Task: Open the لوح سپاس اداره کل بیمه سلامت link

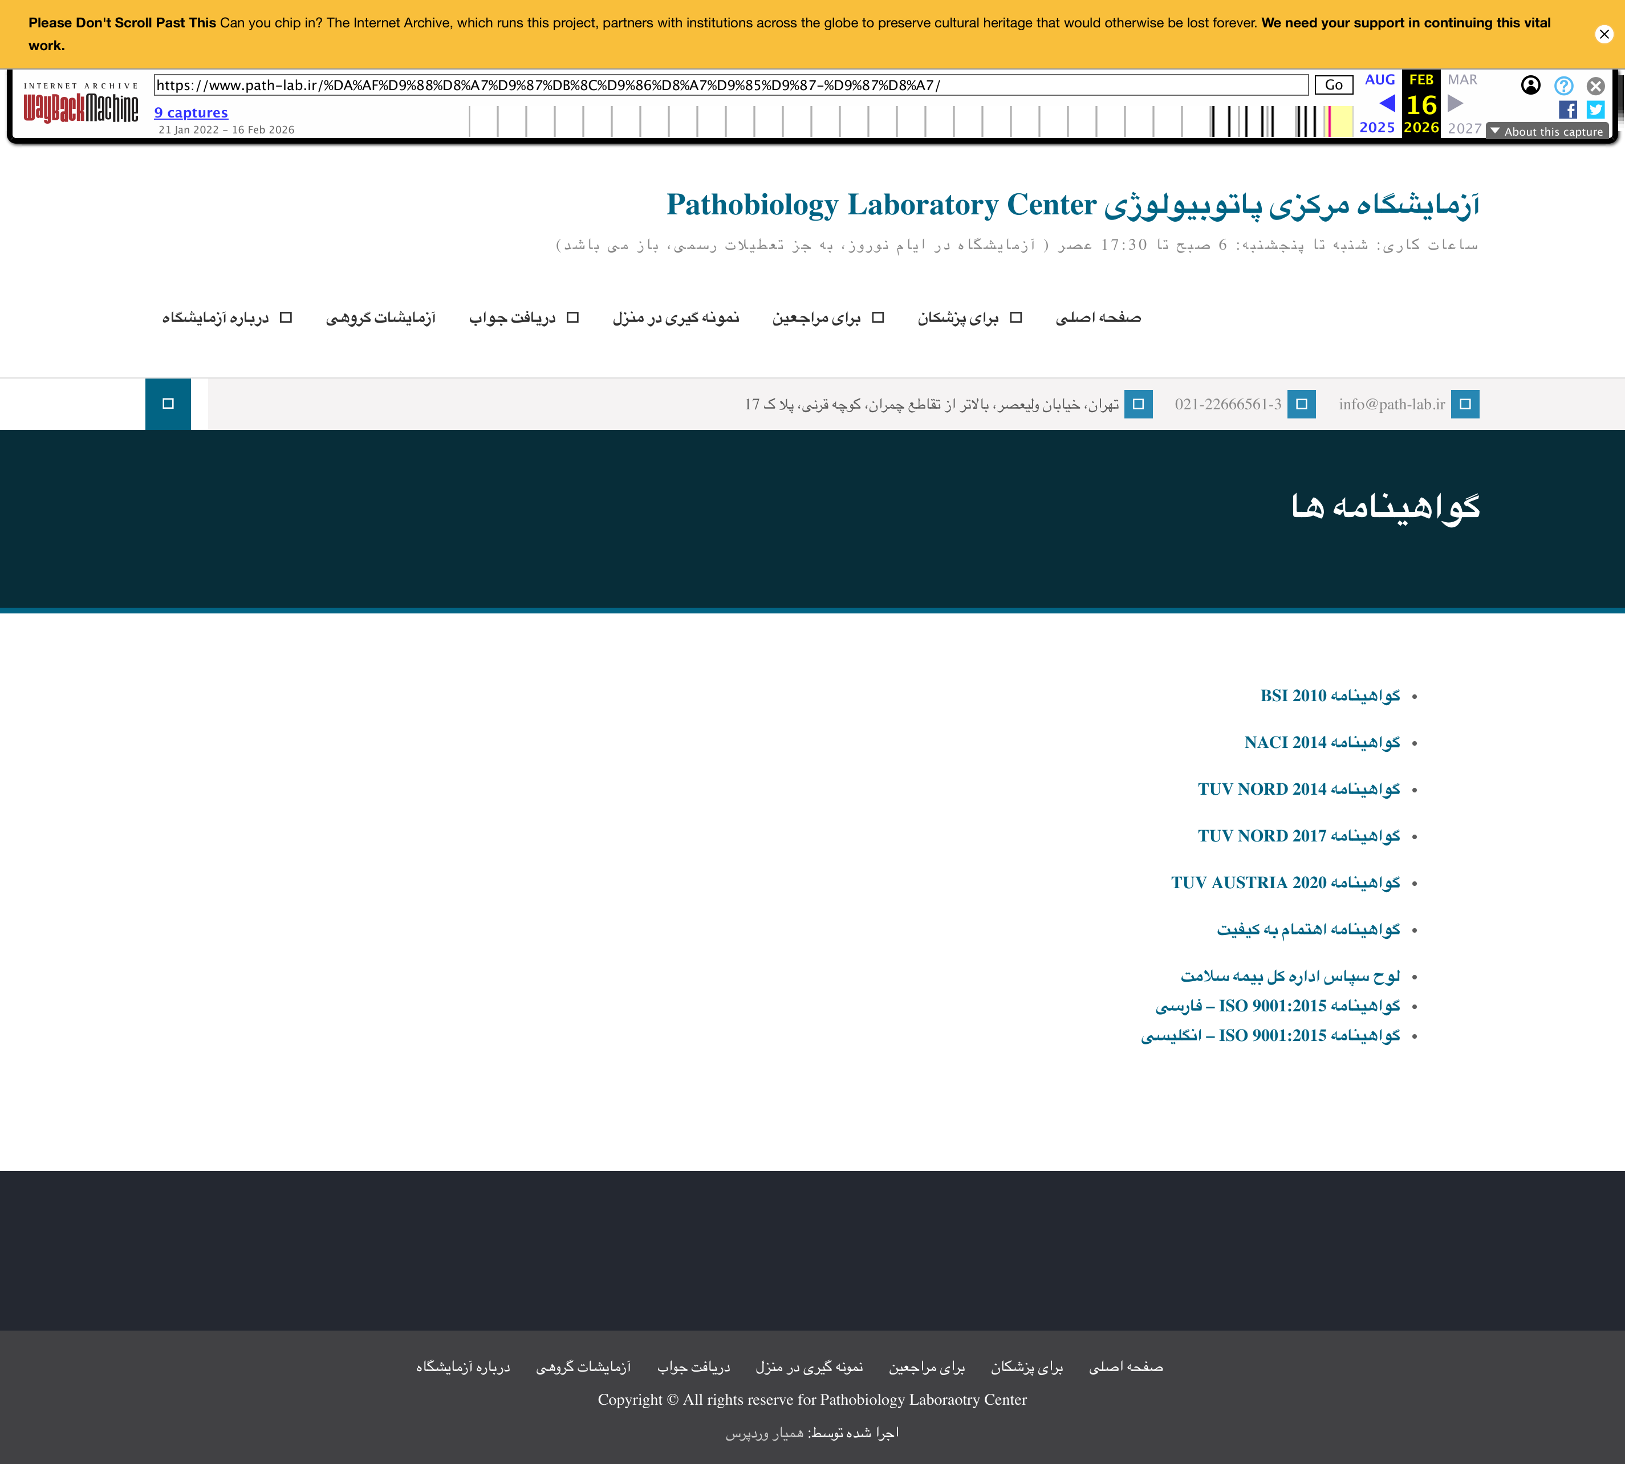Action: coord(1290,976)
